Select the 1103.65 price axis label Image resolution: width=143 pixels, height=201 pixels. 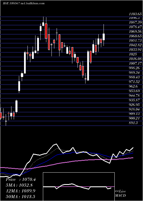pyautogui.click(x=135, y=14)
